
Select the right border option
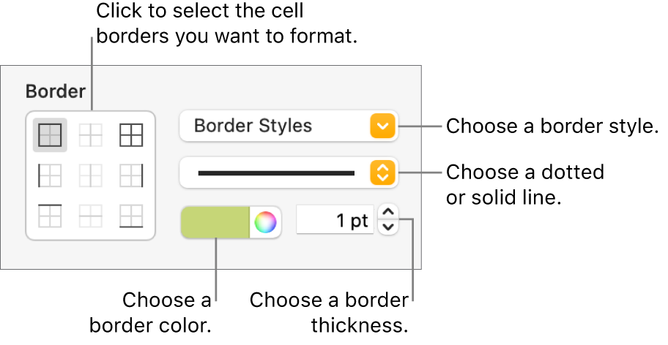[131, 175]
